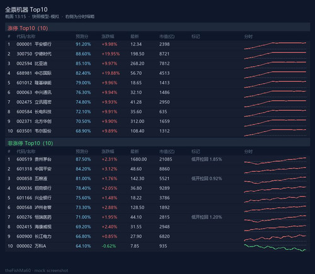Click the 全票机器 Top10 page title

click(x=26, y=9)
